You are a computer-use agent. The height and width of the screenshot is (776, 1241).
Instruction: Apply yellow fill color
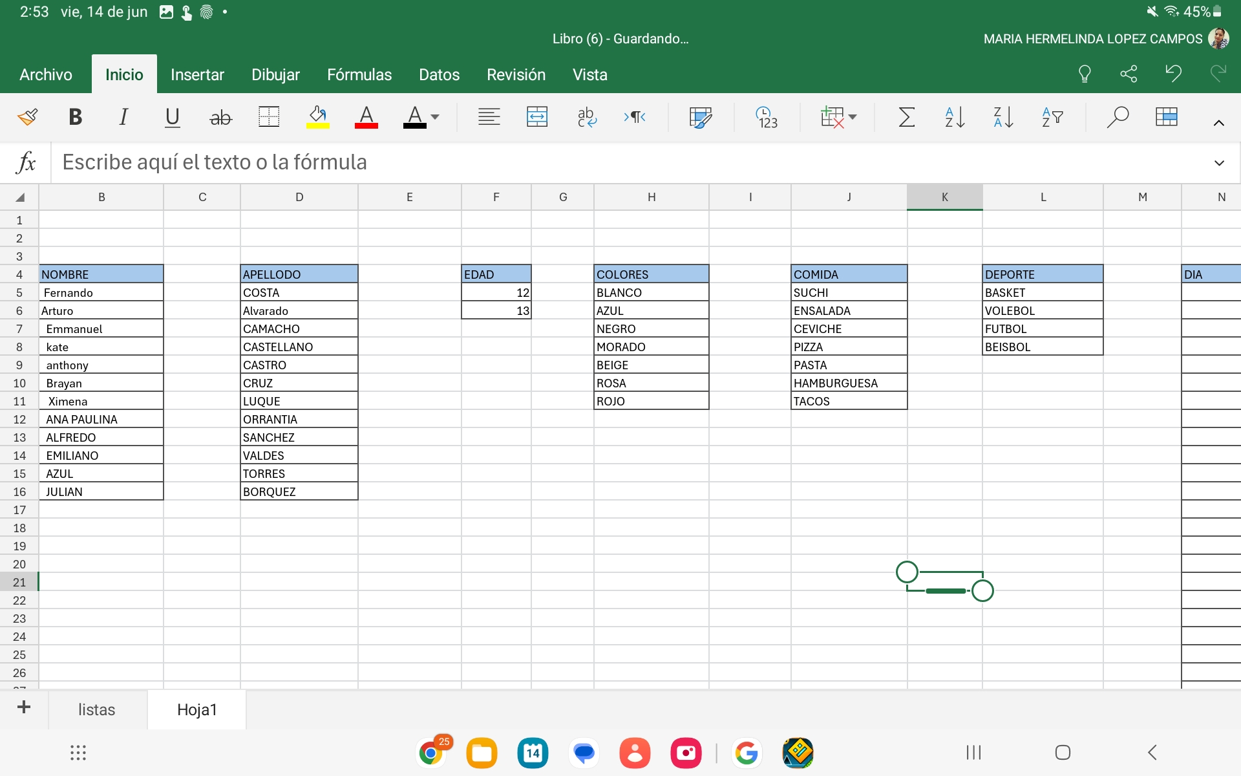(x=317, y=117)
